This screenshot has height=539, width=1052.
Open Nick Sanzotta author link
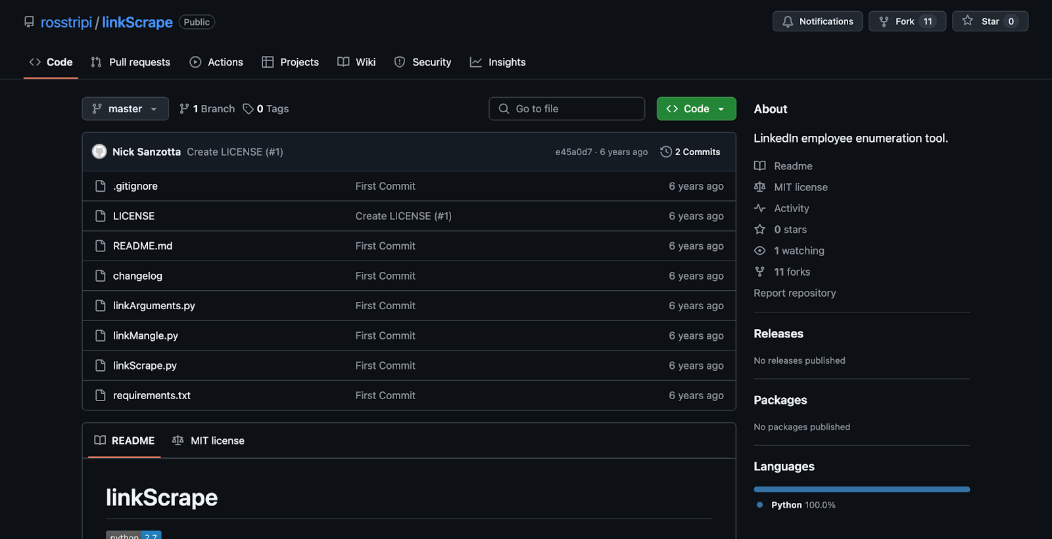(147, 152)
